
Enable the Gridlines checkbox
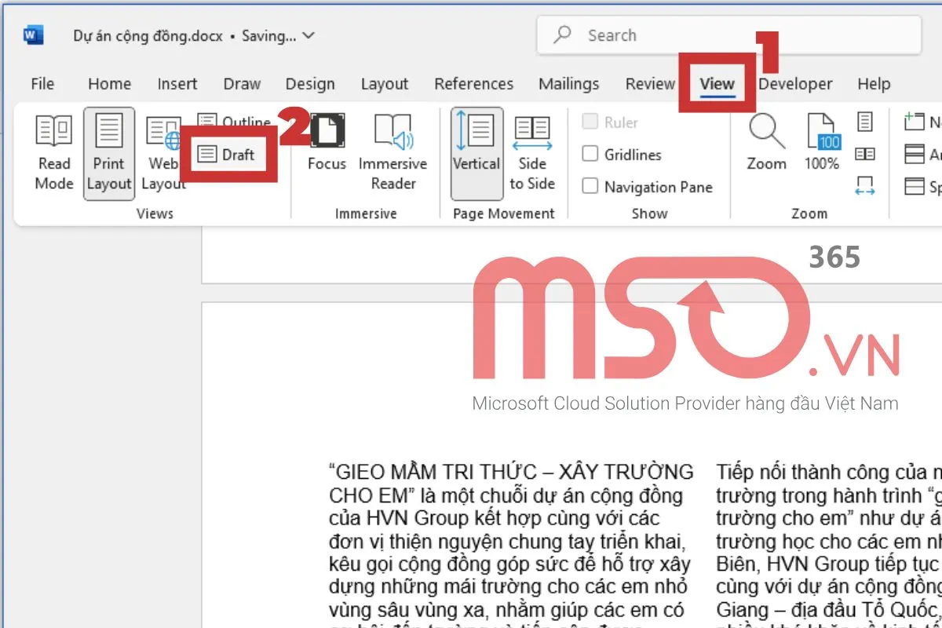click(x=590, y=155)
